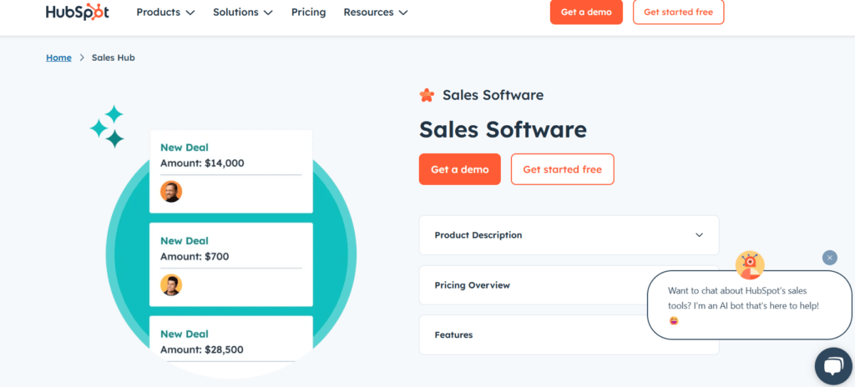Click Get started free in header

[x=678, y=12]
